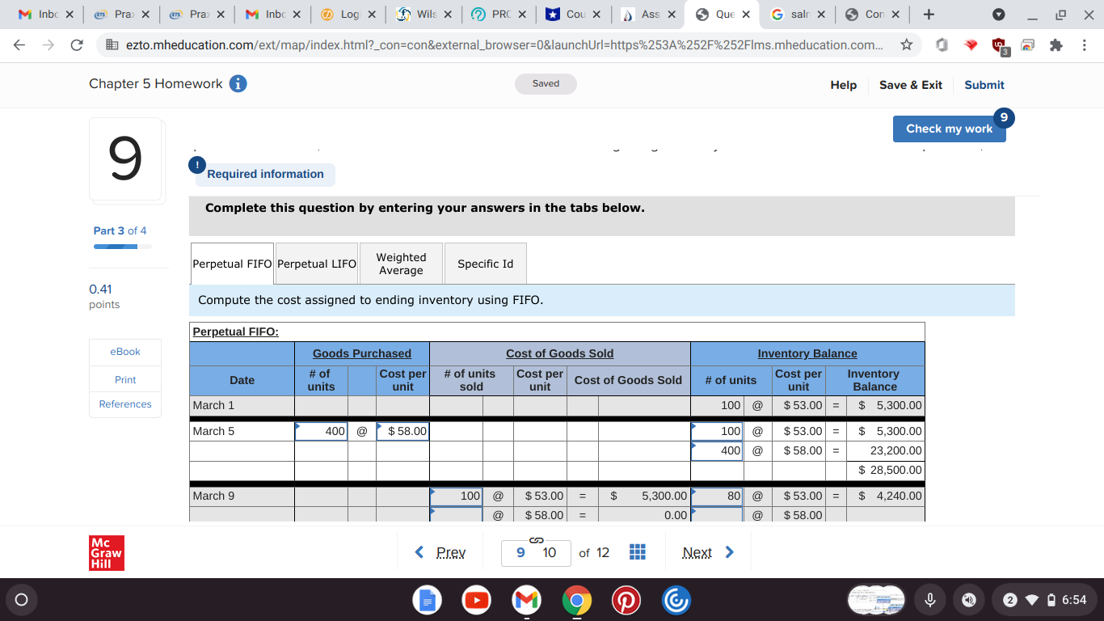Open the question grid navigator icon
The height and width of the screenshot is (621, 1104).
pyautogui.click(x=637, y=552)
